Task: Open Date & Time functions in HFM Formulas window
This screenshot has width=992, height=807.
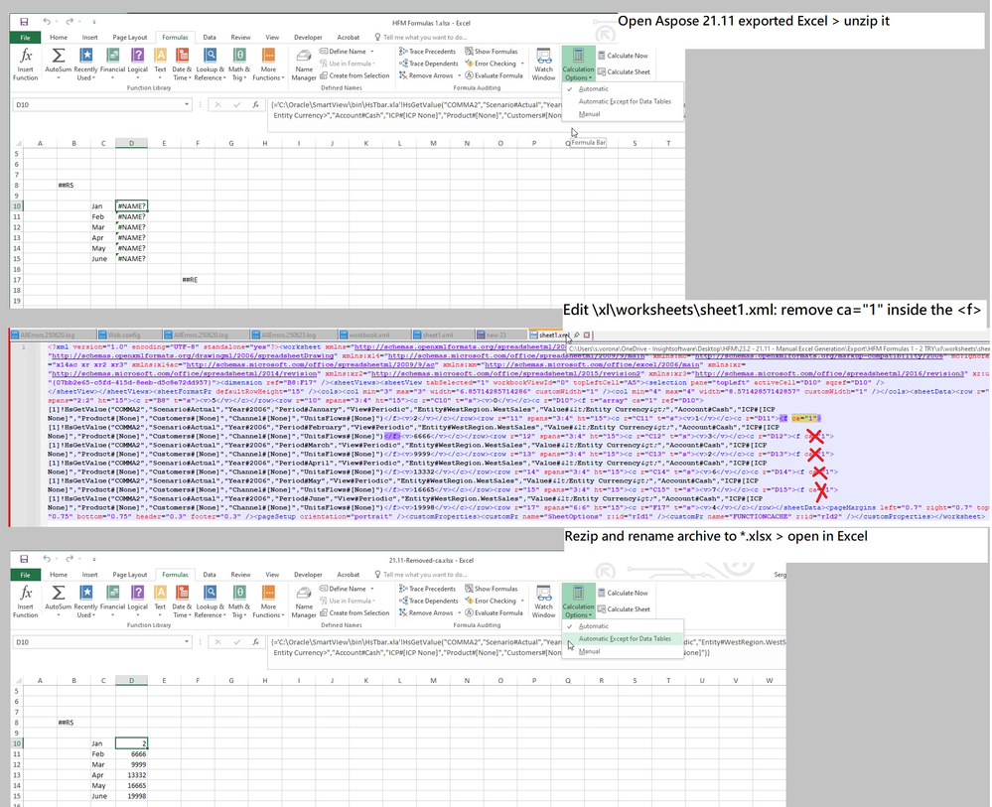Action: 182,65
